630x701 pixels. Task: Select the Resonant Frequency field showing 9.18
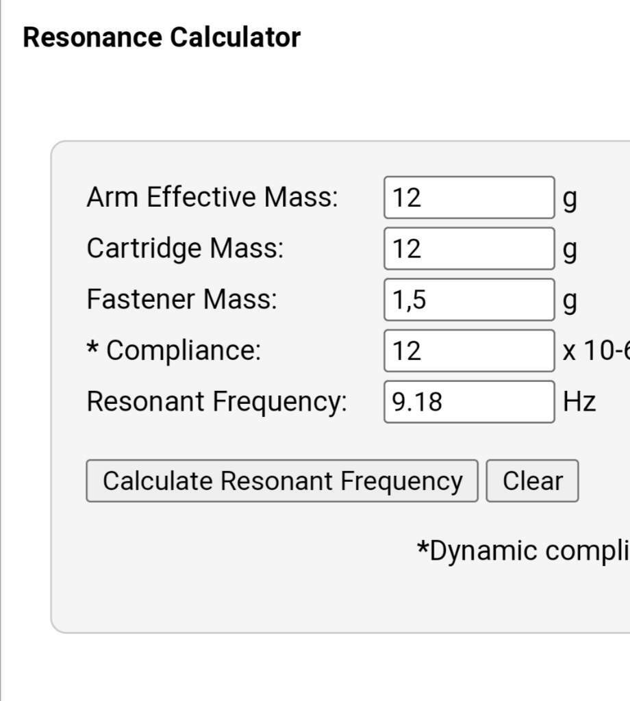pyautogui.click(x=469, y=401)
